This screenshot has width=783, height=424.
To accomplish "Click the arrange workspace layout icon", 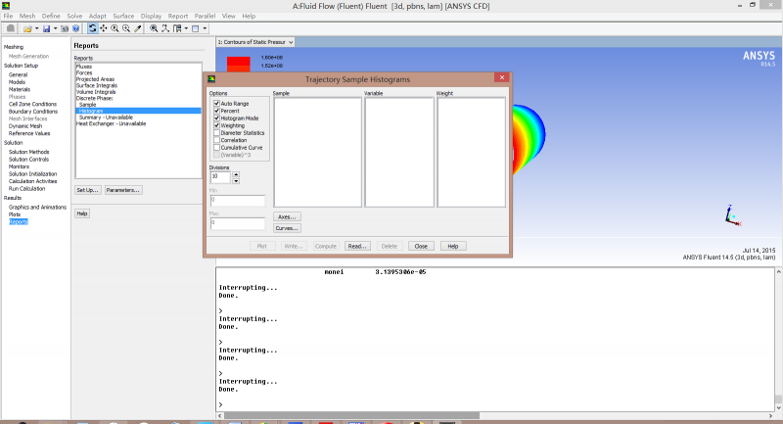I will click(177, 28).
